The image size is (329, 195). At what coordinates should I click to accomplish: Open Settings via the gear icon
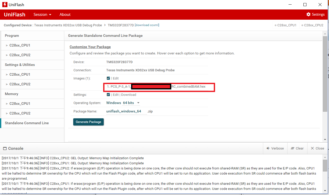pyautogui.click(x=309, y=15)
